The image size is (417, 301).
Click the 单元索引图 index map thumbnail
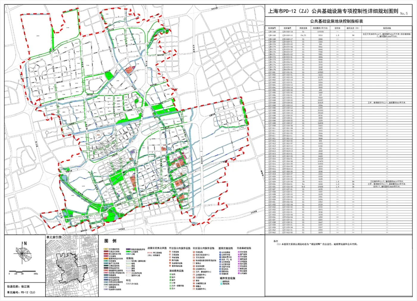(72, 267)
